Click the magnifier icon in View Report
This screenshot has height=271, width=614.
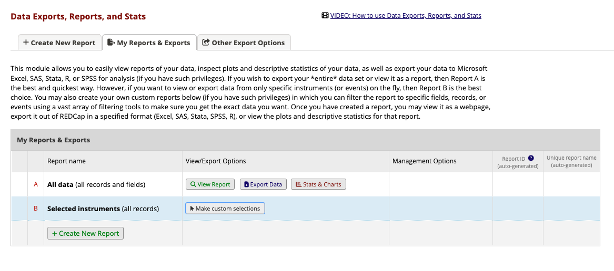(193, 184)
